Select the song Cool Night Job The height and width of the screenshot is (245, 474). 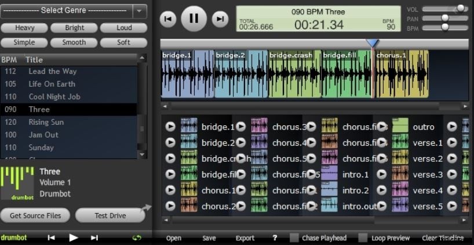coord(68,96)
